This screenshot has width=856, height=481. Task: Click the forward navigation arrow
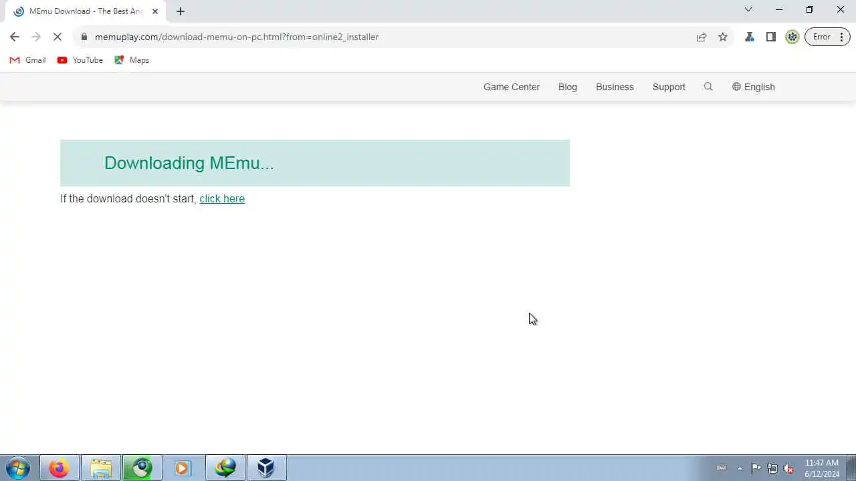point(36,37)
